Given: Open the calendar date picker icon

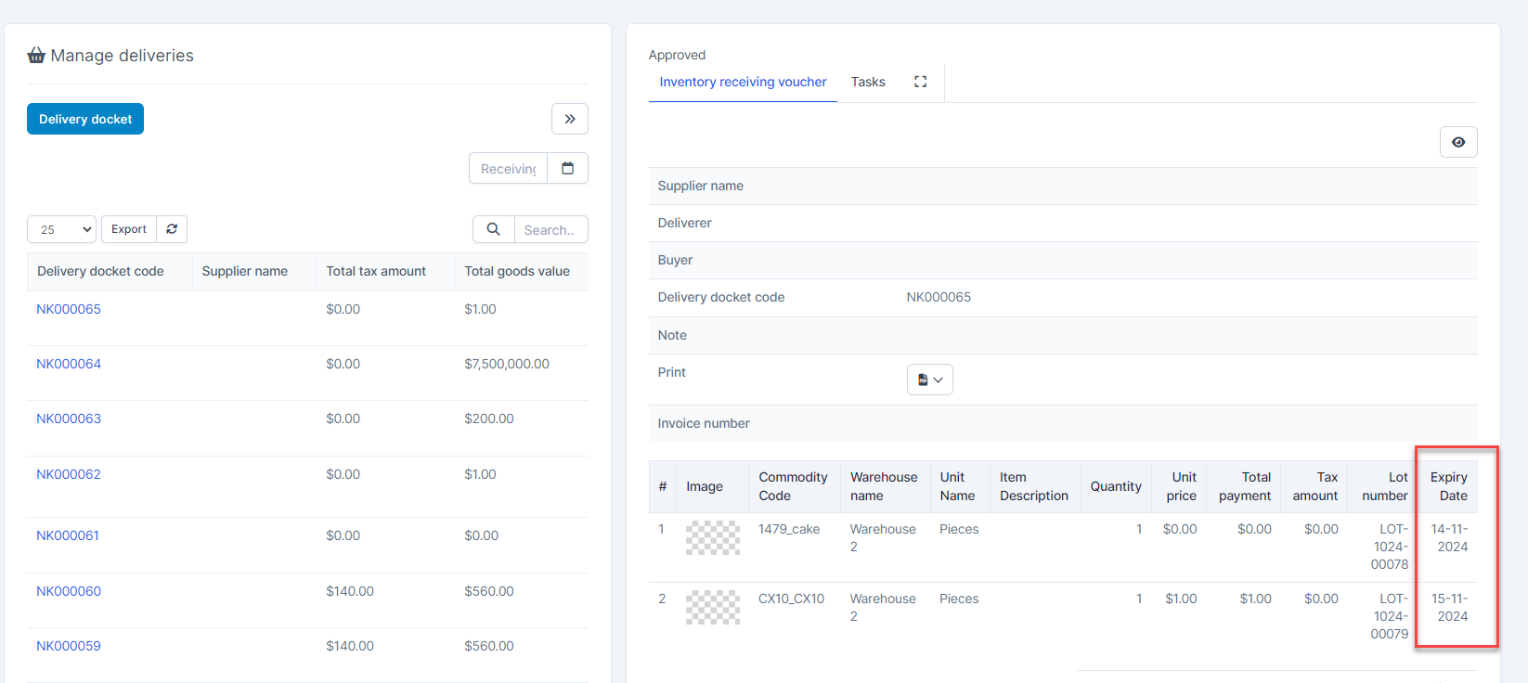Looking at the screenshot, I should pyautogui.click(x=568, y=168).
